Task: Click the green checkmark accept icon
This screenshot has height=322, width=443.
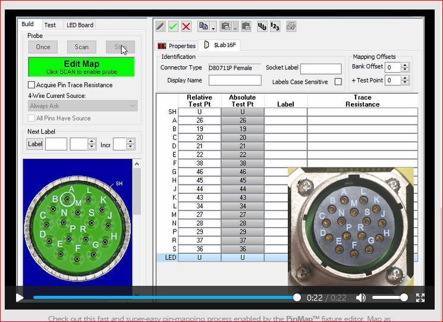Action: (x=173, y=27)
